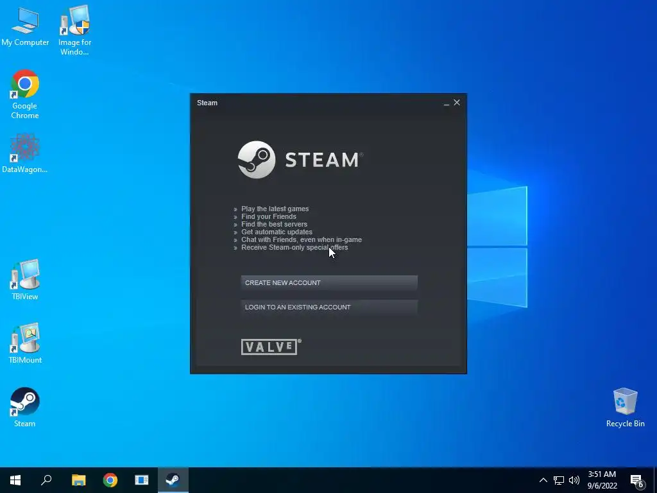Click the 'Play the latest games' text
This screenshot has height=493, width=657.
(x=275, y=209)
